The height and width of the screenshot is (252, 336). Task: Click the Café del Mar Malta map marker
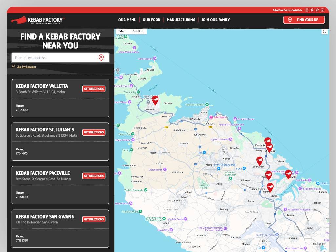pos(207,104)
